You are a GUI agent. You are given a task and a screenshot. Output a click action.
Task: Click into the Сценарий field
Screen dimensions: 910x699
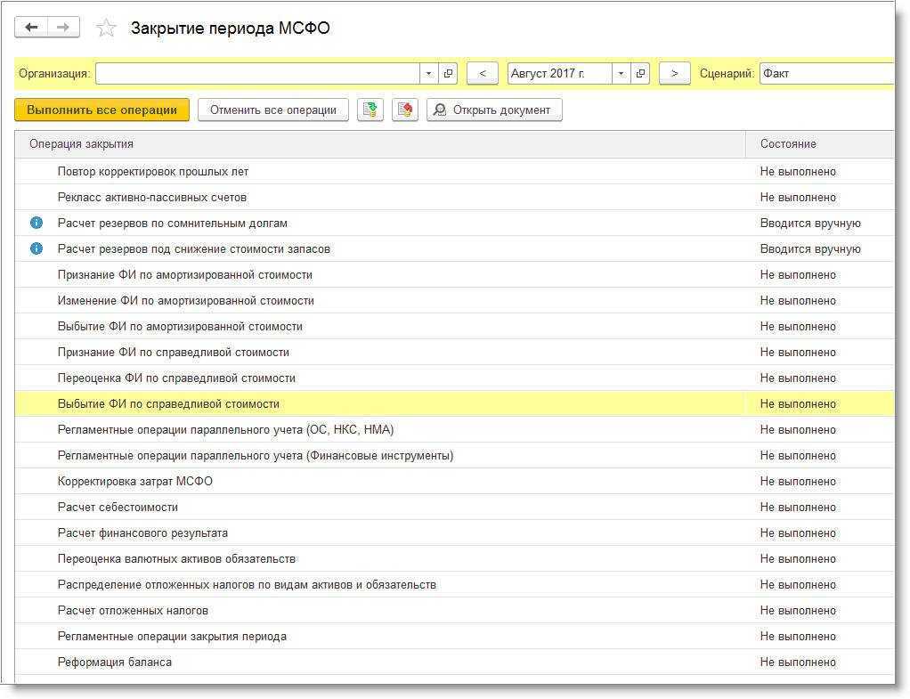(x=824, y=74)
